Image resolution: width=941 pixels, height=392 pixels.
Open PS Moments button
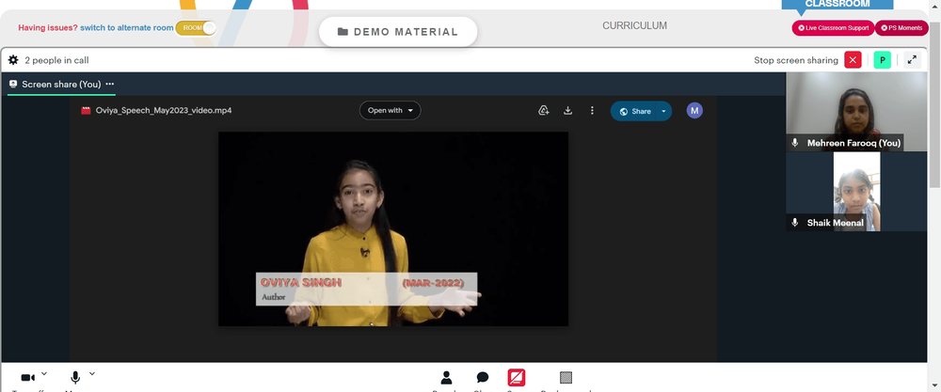(x=901, y=27)
